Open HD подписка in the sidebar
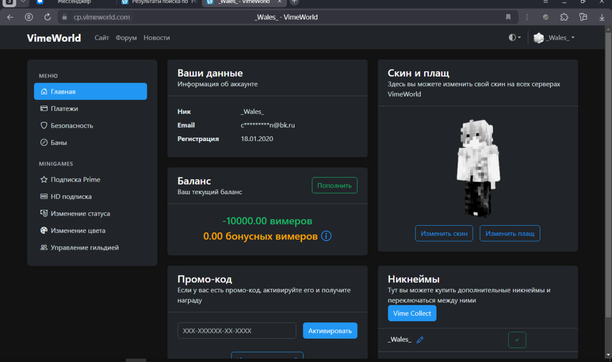 point(90,197)
